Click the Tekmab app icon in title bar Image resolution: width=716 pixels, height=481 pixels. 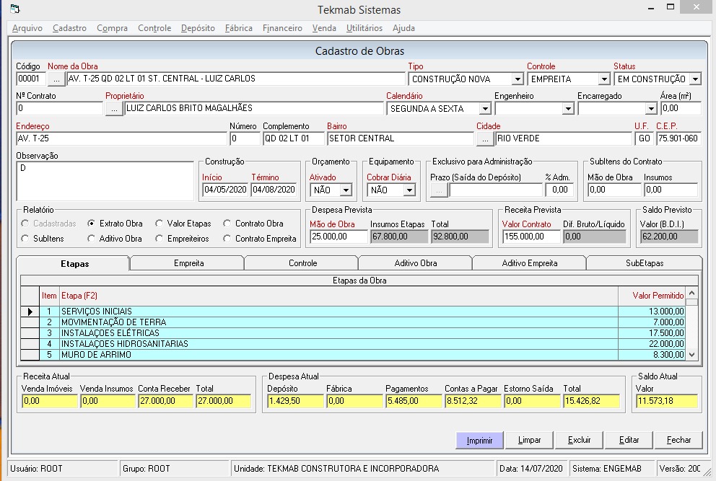[14, 9]
